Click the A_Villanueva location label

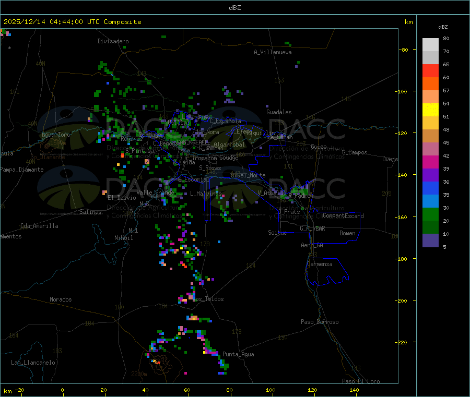273,52
